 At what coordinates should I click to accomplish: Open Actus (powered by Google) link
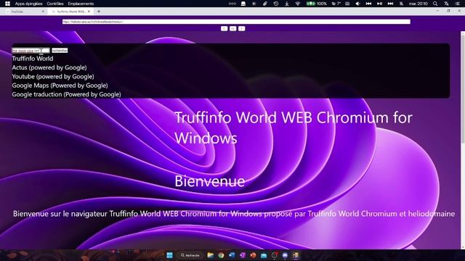coord(49,67)
